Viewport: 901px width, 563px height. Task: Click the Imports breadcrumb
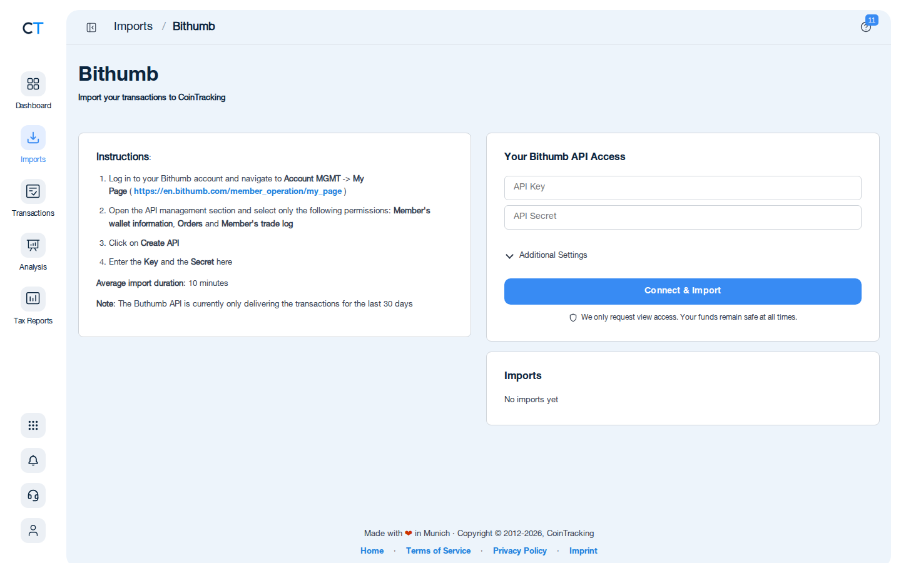click(x=133, y=26)
